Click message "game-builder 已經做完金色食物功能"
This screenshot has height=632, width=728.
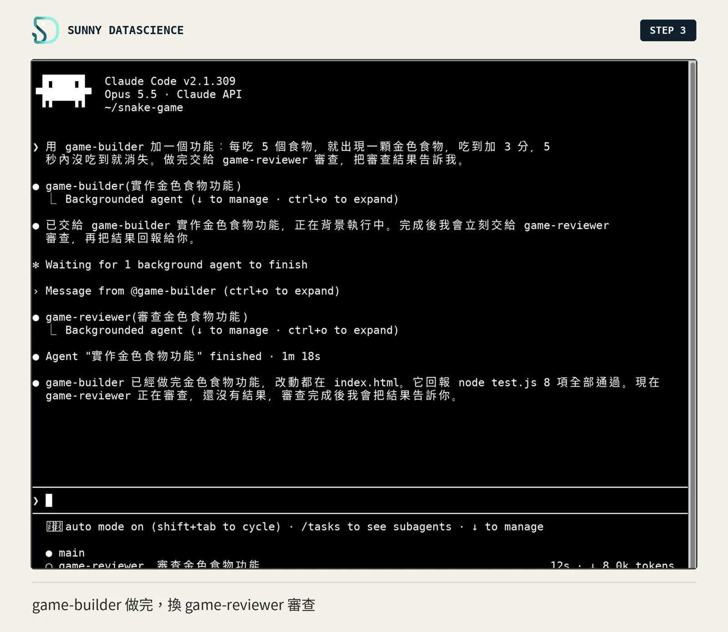[353, 389]
